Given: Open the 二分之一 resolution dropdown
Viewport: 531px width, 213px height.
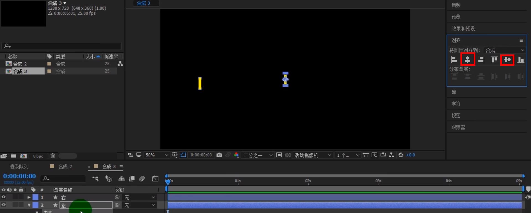Looking at the screenshot, I should click(x=258, y=155).
